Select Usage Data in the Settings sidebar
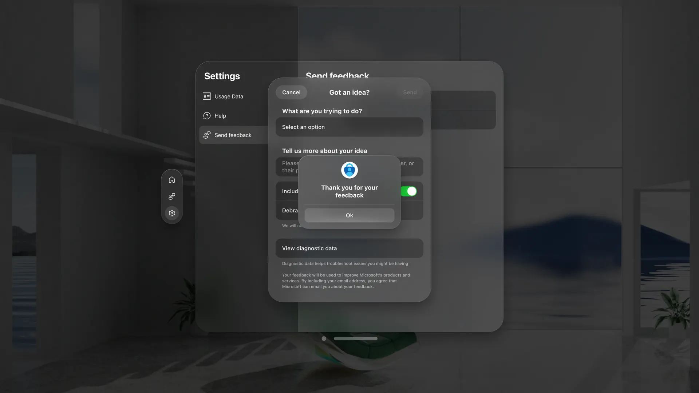The image size is (699, 393). coord(229,96)
